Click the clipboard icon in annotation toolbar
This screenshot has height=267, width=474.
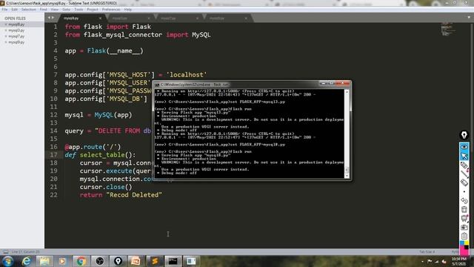464,236
